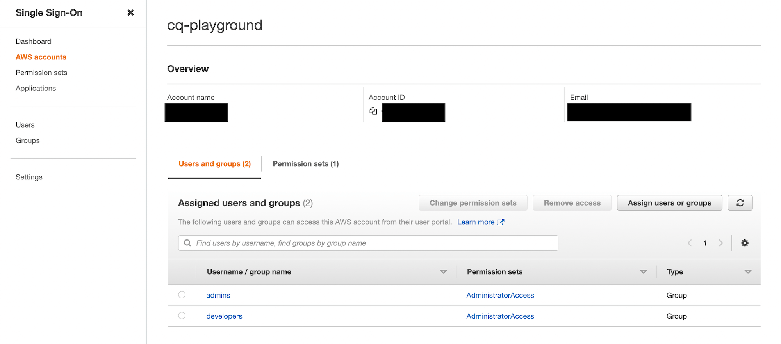Image resolution: width=781 pixels, height=344 pixels.
Task: Sort by Permission sets column arrow
Action: point(644,272)
